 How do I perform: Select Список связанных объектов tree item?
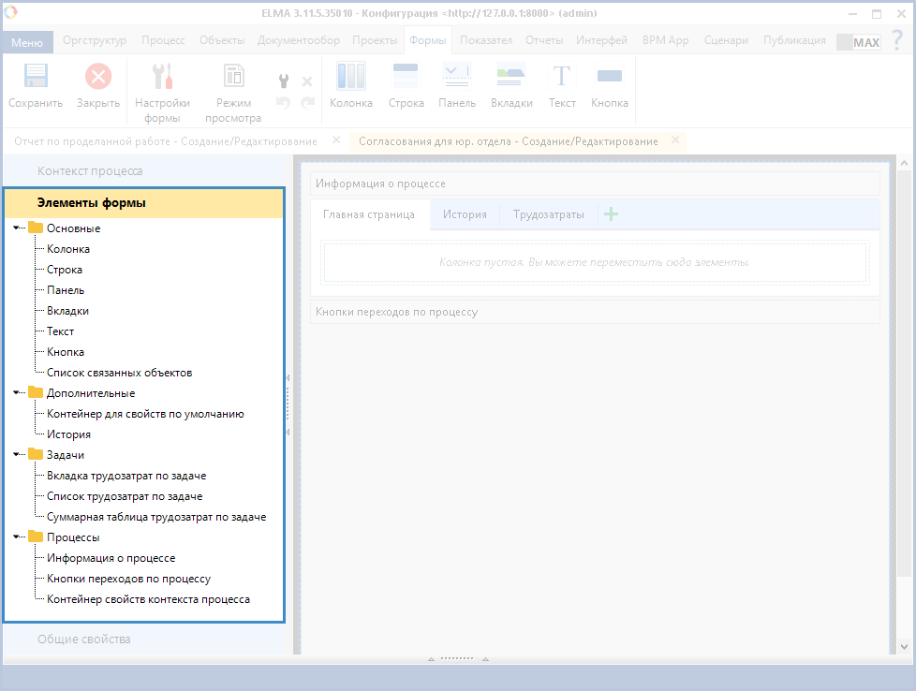click(x=119, y=373)
